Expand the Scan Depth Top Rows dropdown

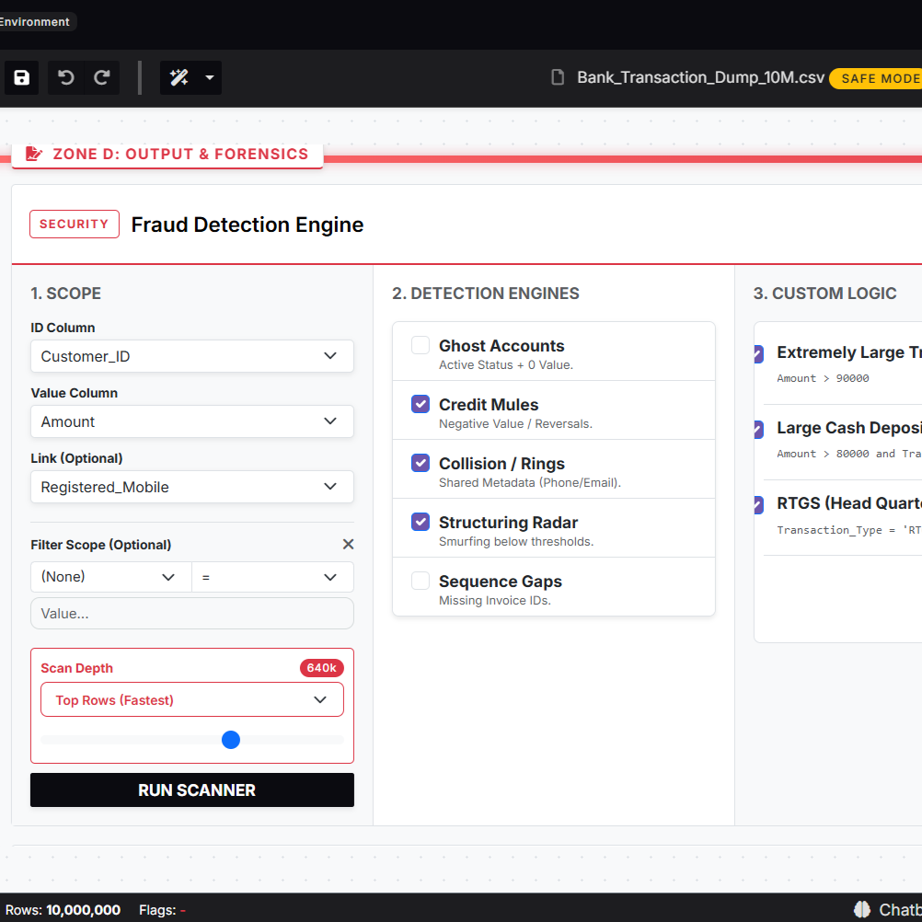[192, 700]
